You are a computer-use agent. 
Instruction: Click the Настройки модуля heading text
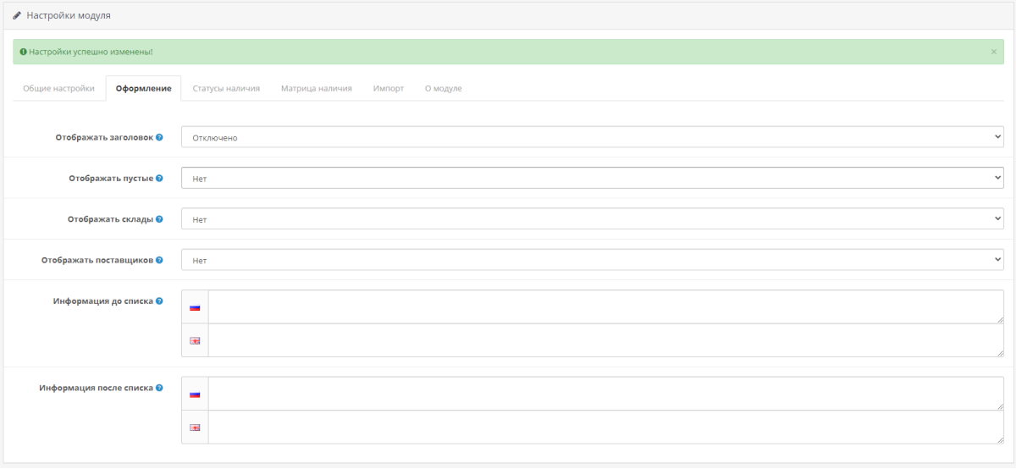(x=69, y=15)
